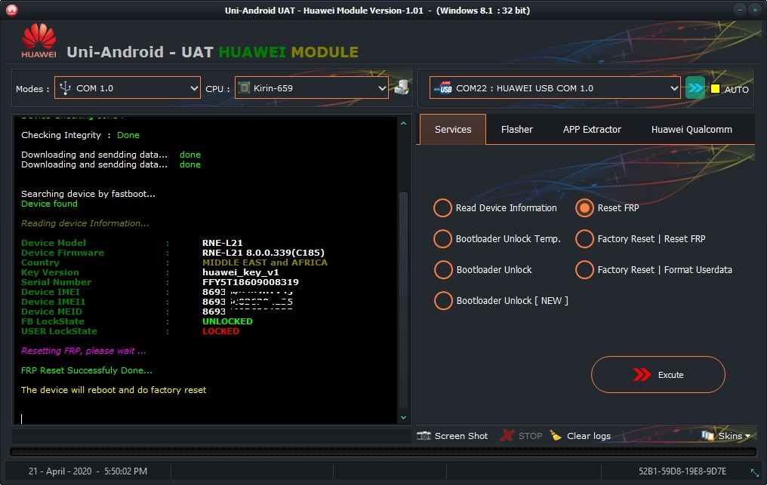
Task: Open the Modes COM 1.0 dropdown
Action: [127, 88]
